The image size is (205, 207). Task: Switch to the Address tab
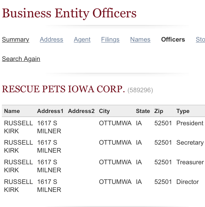[51, 40]
